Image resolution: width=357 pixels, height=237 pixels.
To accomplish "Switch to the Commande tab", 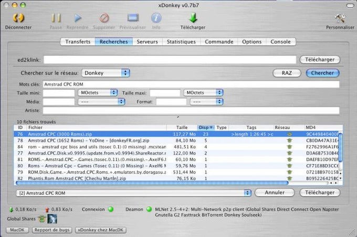I will (219, 42).
